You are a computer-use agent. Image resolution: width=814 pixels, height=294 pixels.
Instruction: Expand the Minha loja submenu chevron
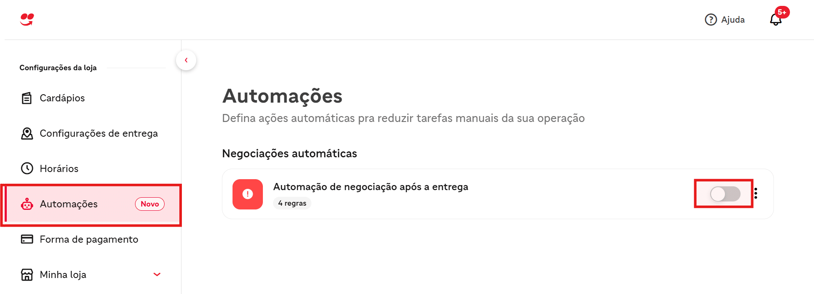tap(157, 275)
